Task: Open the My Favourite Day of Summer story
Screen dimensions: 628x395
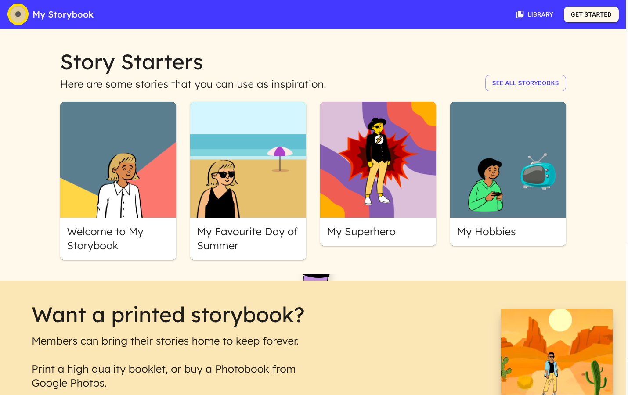Action: 248,180
